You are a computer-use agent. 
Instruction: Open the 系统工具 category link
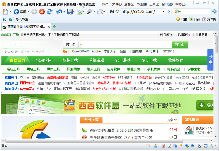tap(13, 69)
